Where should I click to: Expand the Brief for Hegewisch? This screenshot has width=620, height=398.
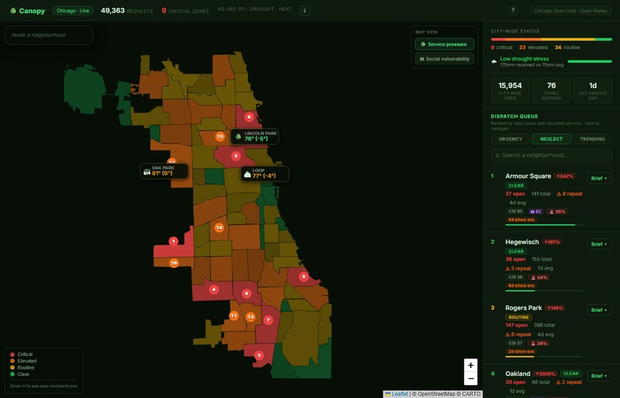[599, 244]
